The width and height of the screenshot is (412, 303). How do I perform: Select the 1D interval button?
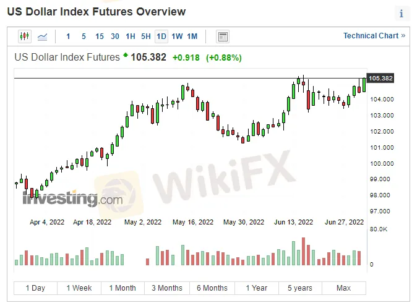point(161,36)
